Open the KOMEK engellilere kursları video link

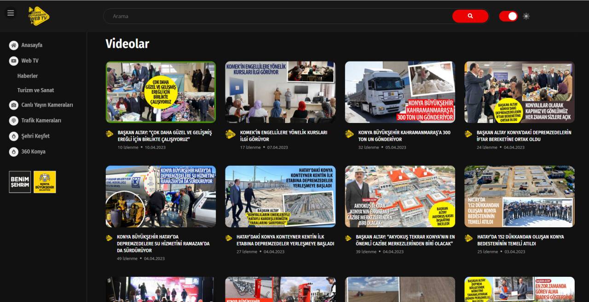click(280, 92)
